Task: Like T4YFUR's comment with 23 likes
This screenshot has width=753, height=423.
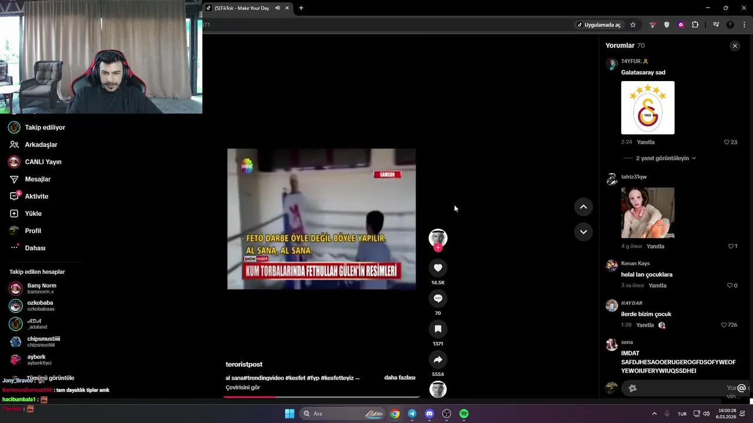Action: (727, 142)
